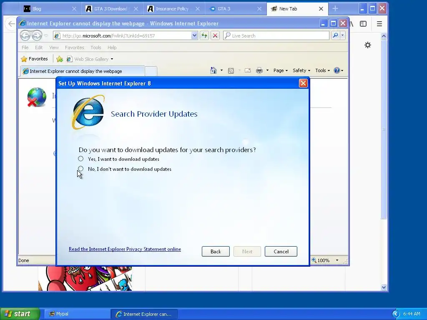Click the red Stop loading icon
Image resolution: width=427 pixels, height=320 pixels.
(x=215, y=36)
